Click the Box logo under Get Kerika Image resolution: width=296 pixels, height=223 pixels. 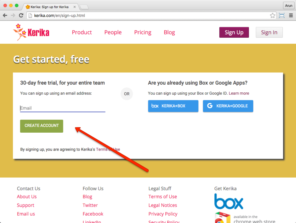(229, 201)
